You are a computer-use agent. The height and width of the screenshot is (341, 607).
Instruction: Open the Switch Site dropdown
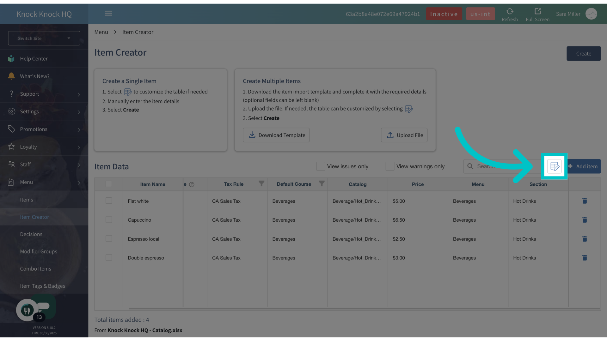click(x=44, y=38)
